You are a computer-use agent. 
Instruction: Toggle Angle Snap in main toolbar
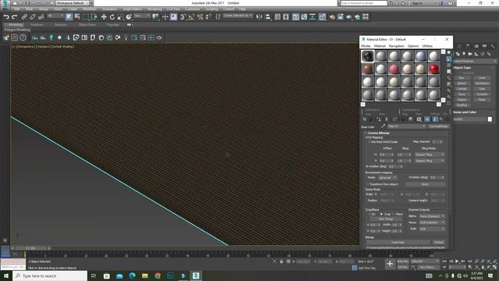(192, 17)
